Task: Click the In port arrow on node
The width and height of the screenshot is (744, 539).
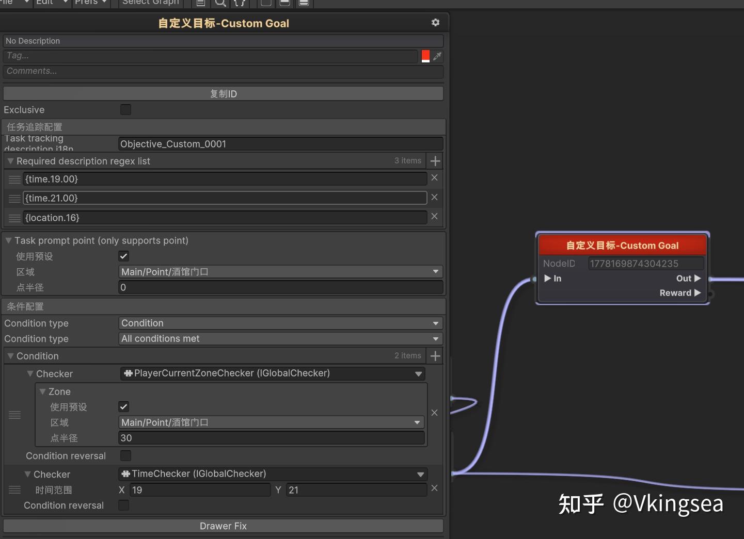Action: click(x=547, y=279)
